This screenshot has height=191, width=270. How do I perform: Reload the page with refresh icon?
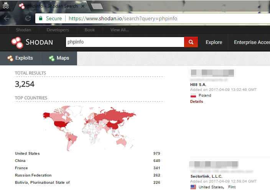pyautogui.click(x=28, y=18)
